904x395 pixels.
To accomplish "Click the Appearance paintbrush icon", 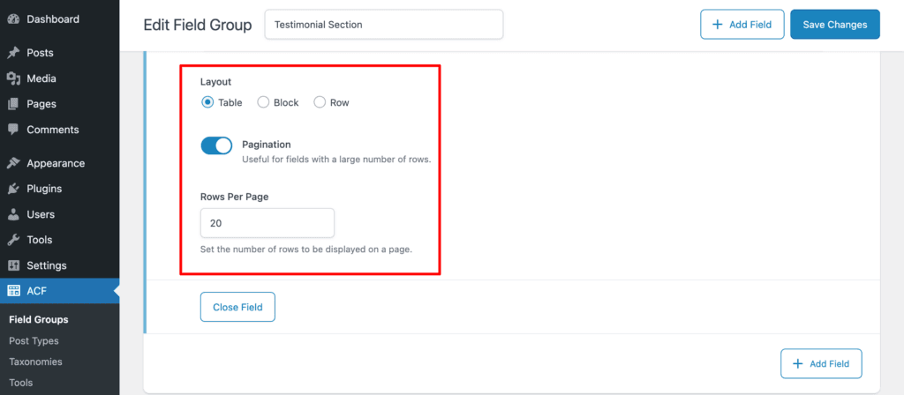I will (x=13, y=163).
